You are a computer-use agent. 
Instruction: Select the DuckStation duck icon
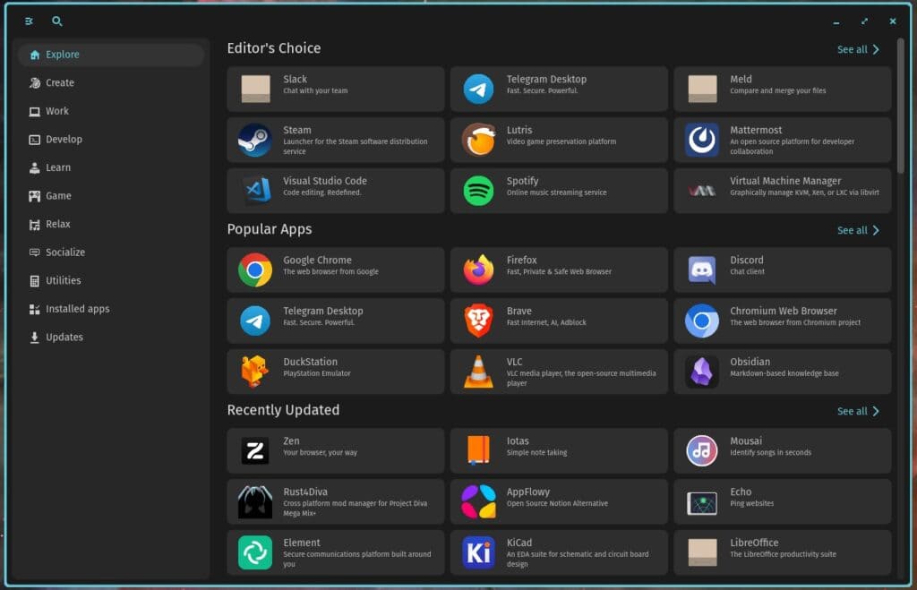(x=255, y=372)
